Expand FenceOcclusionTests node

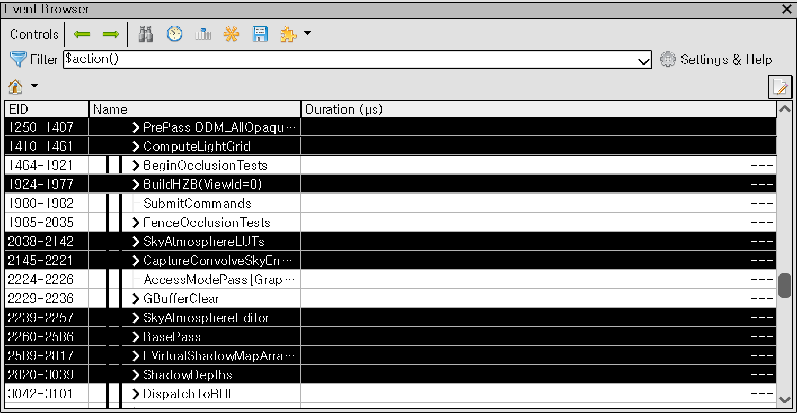[x=136, y=223]
